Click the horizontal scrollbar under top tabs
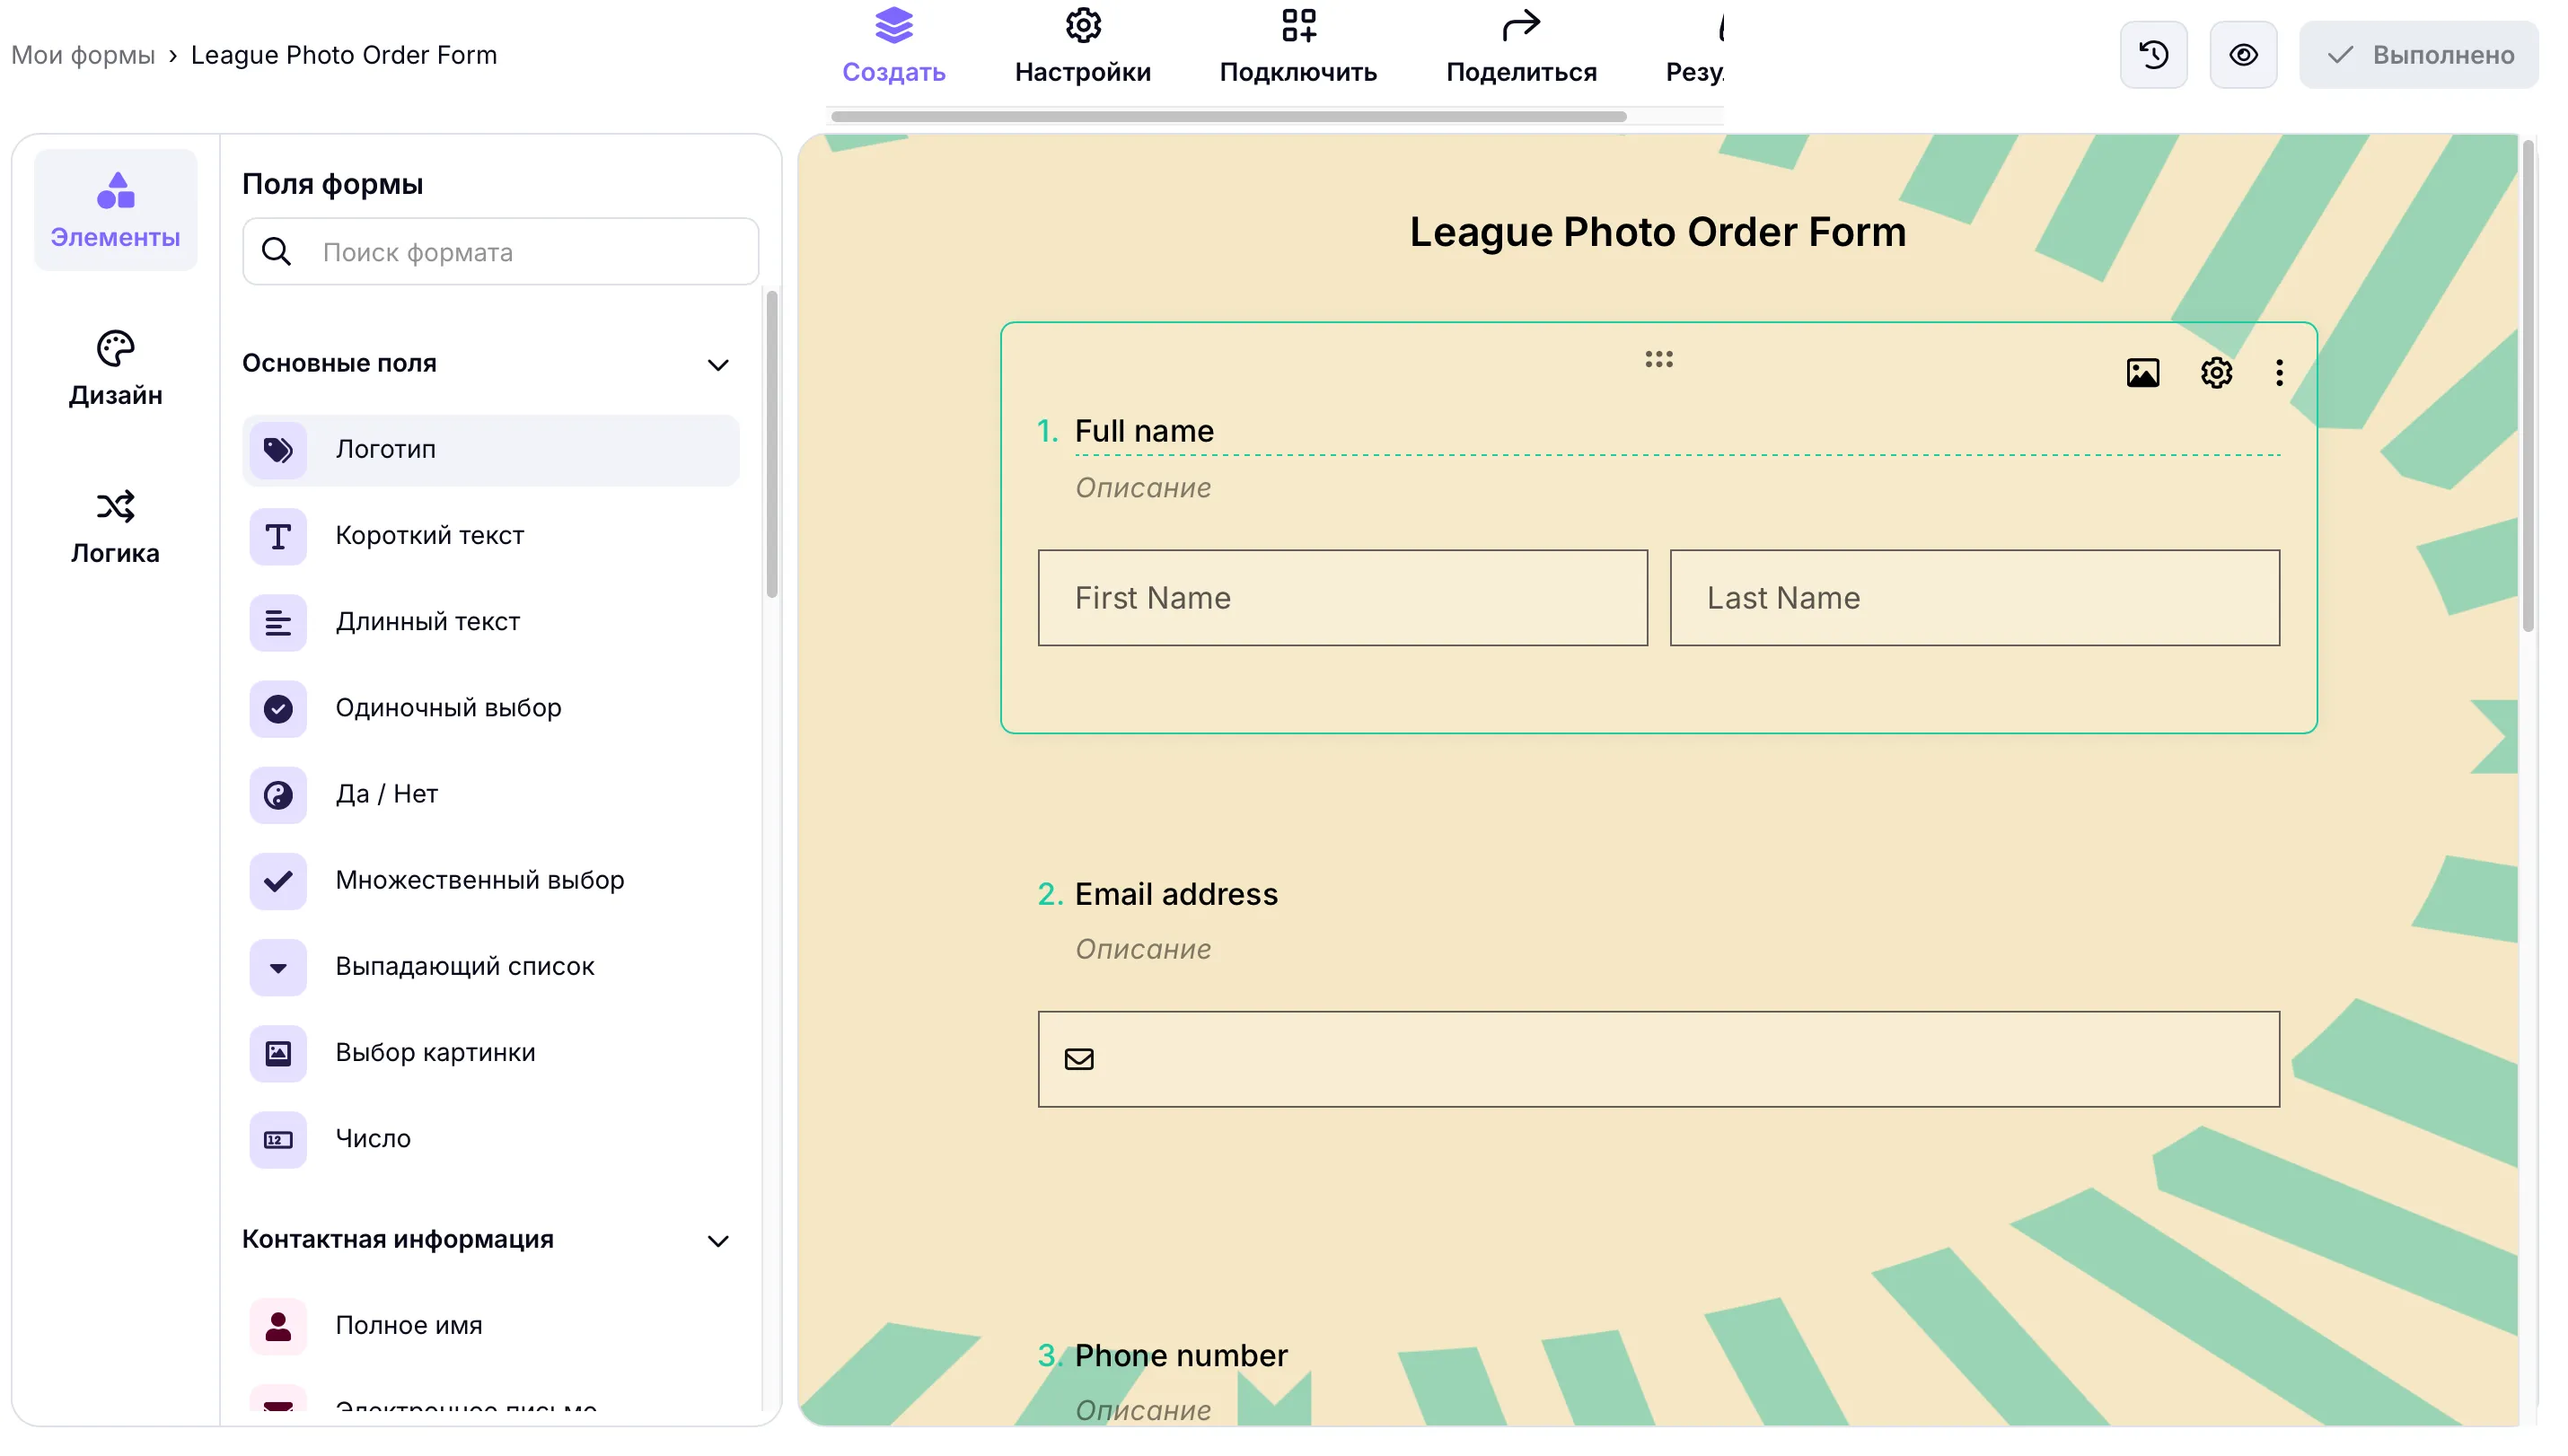 1228,117
